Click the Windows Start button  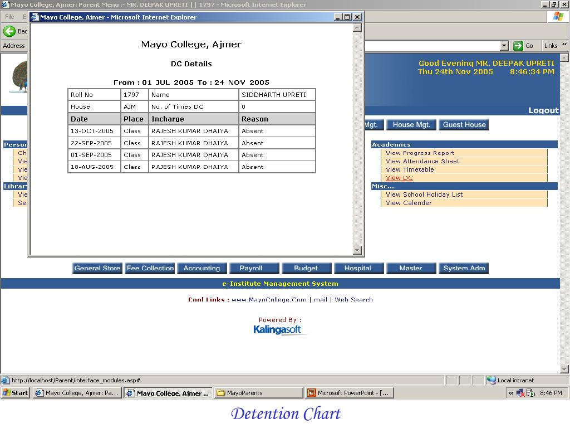[x=15, y=393]
